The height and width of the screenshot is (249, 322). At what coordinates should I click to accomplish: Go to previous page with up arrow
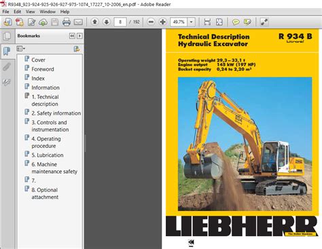click(x=95, y=22)
